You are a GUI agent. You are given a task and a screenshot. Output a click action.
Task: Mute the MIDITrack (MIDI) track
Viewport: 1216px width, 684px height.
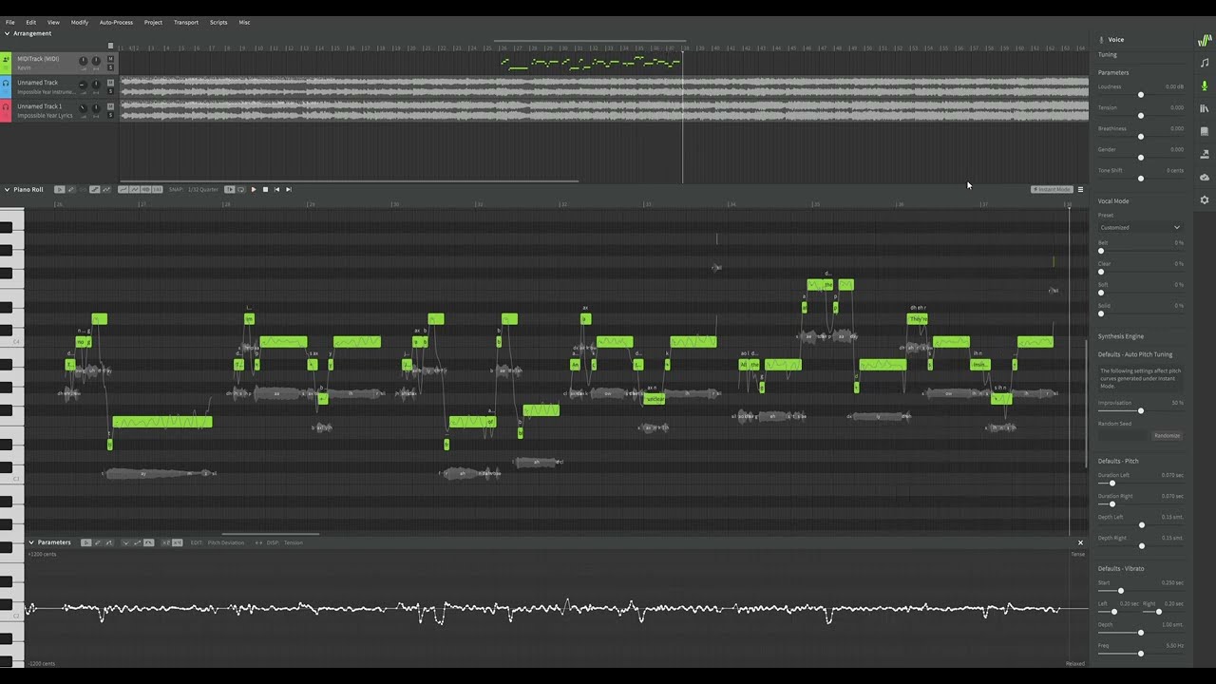[110, 59]
